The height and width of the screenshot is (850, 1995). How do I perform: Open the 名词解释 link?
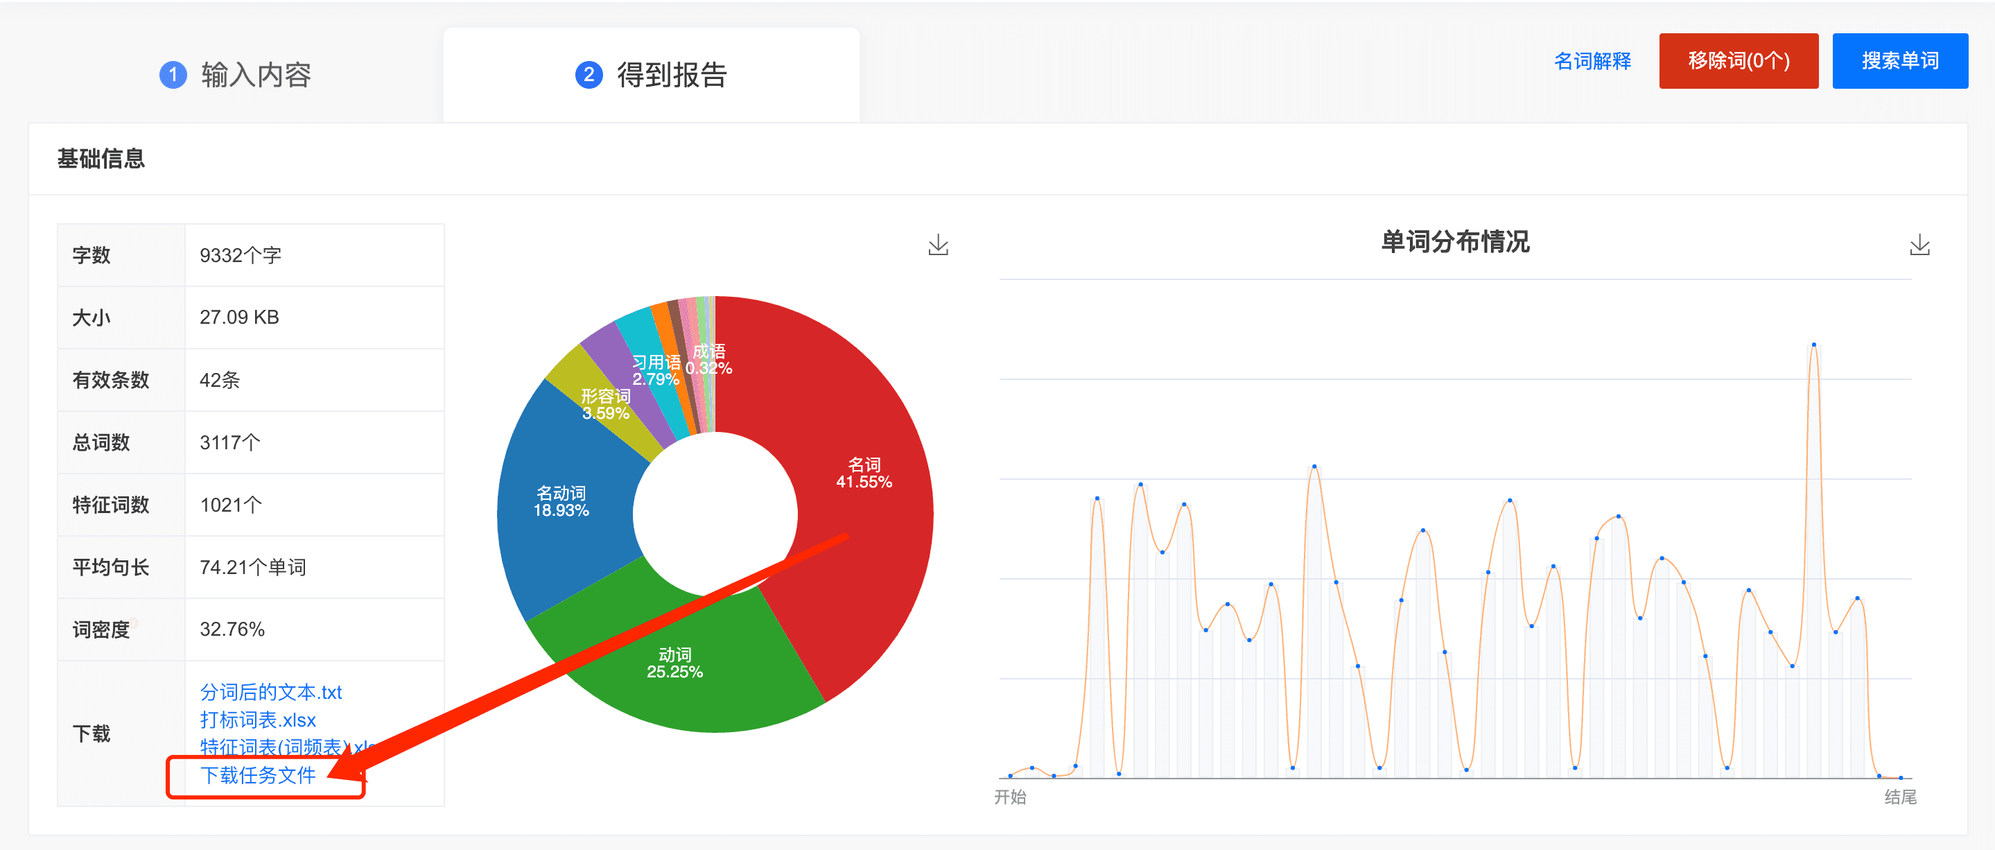pyautogui.click(x=1592, y=60)
